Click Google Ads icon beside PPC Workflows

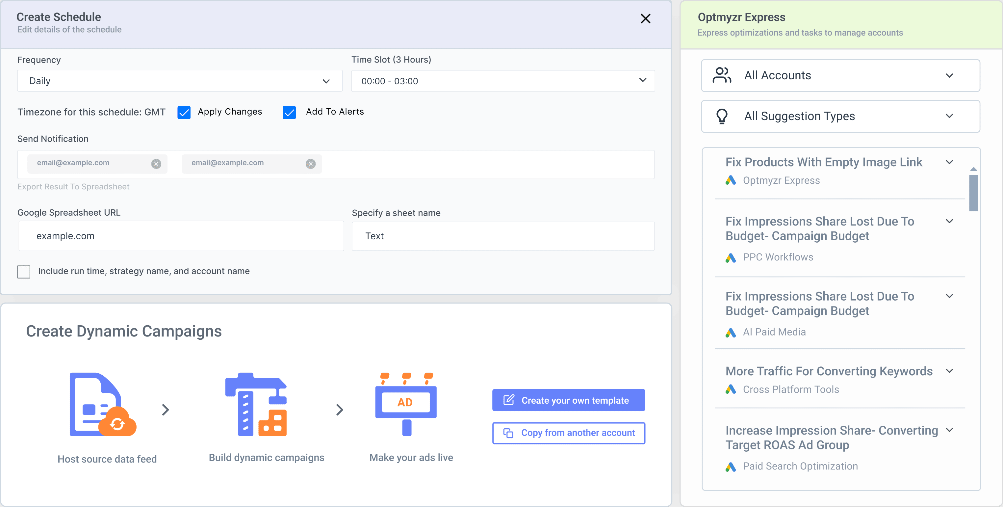[x=731, y=257]
